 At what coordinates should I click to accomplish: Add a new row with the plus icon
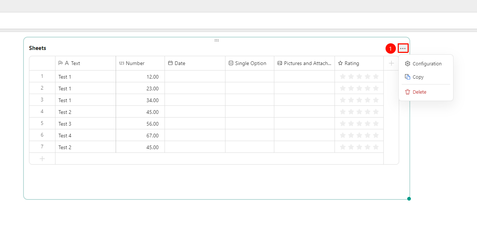click(42, 159)
